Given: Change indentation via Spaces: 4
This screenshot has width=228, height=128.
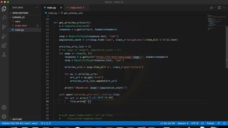Looking at the screenshot, I should tap(183, 123).
